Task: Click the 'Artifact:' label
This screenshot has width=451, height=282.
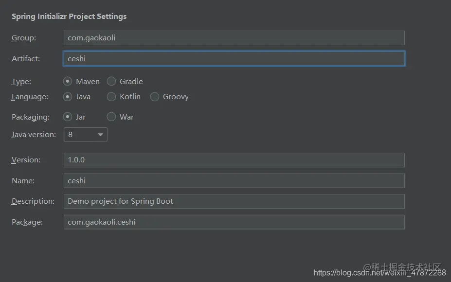Action: [26, 59]
